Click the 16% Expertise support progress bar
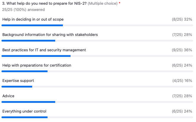 tap(97, 87)
